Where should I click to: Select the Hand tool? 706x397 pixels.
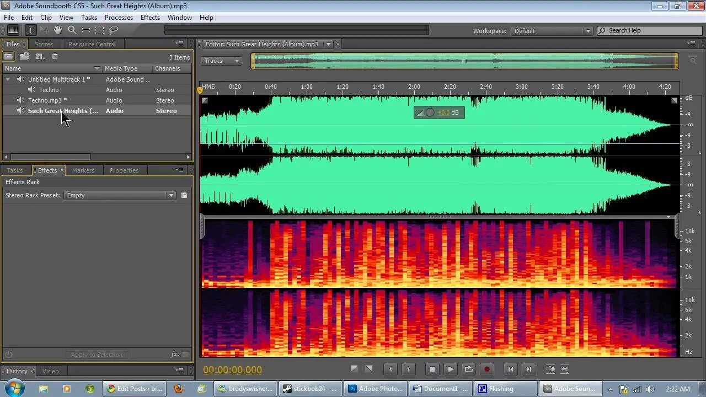click(58, 30)
